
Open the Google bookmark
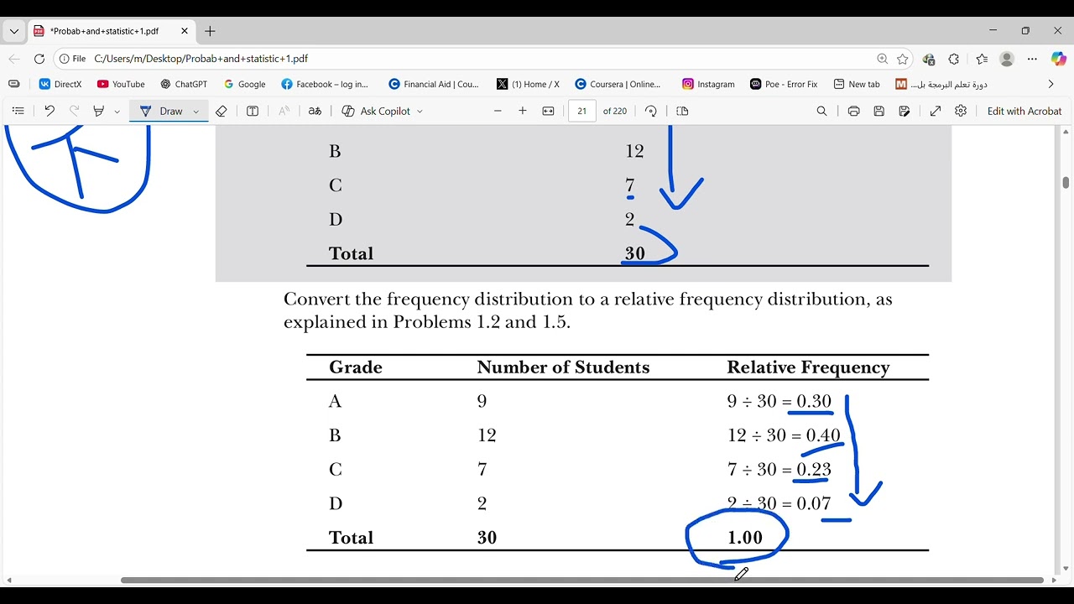[x=244, y=84]
